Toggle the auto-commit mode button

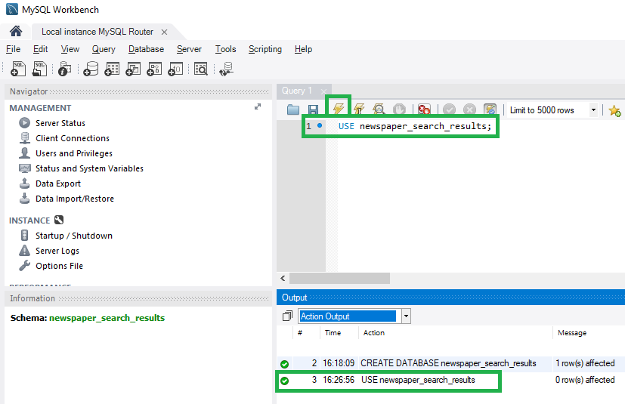pos(490,110)
